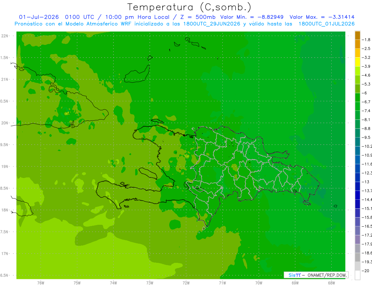This screenshot has height=287, width=372.
Task: Click the color bar label "-16.5"
Action: coord(367,226)
